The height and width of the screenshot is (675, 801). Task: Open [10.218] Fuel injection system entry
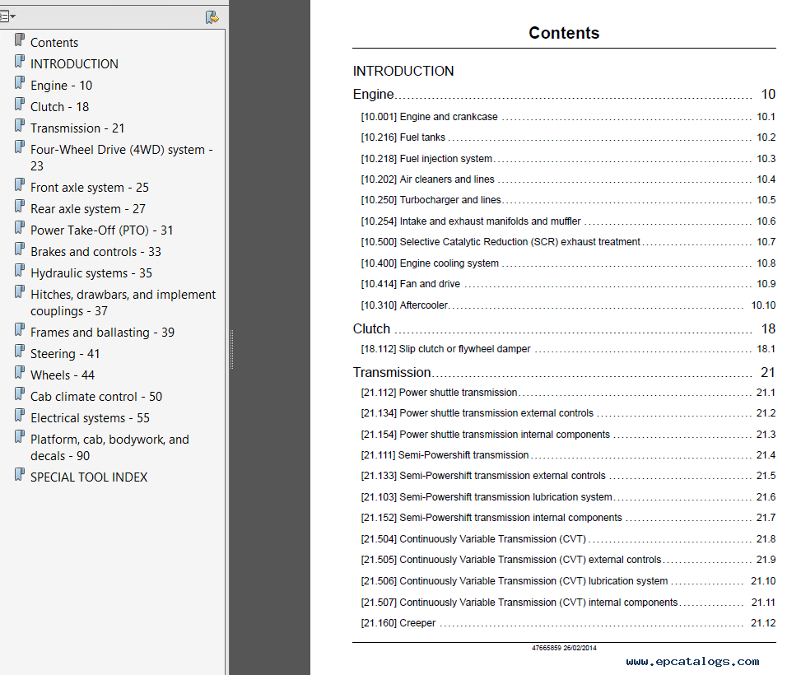(568, 159)
